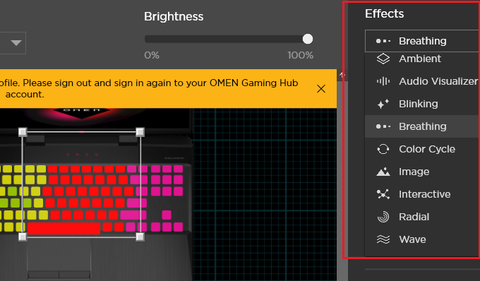Open the Breathing effects dropdown at top
This screenshot has width=480, height=281.
pos(422,41)
